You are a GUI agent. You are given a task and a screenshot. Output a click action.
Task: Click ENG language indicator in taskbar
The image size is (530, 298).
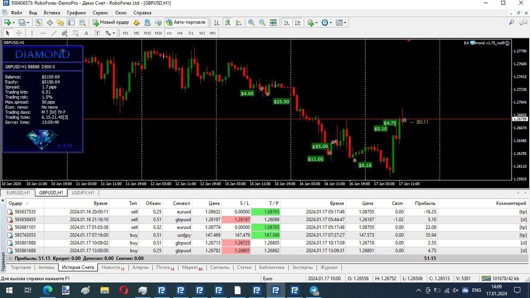477,290
